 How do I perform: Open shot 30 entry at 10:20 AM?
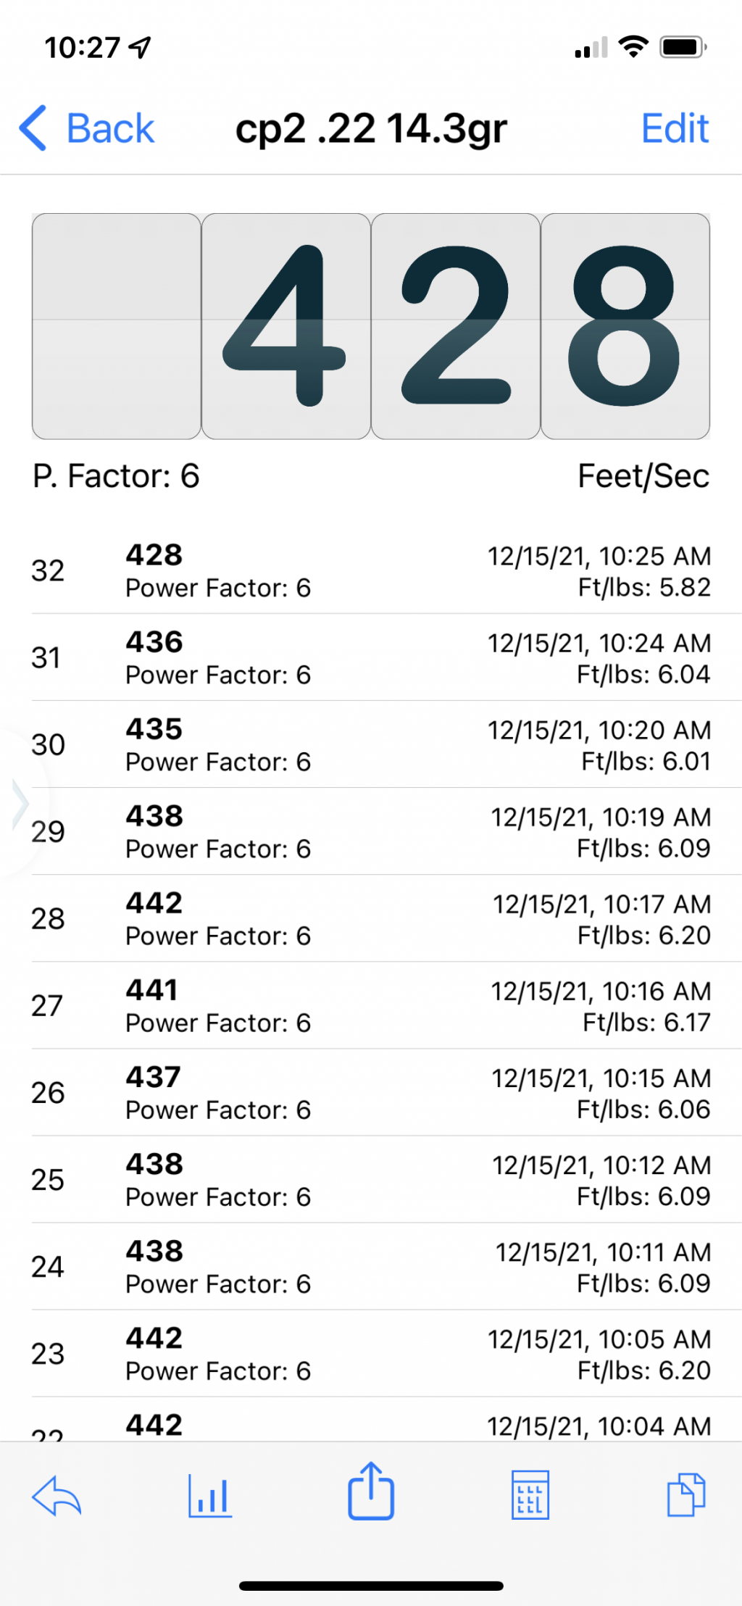[371, 744]
